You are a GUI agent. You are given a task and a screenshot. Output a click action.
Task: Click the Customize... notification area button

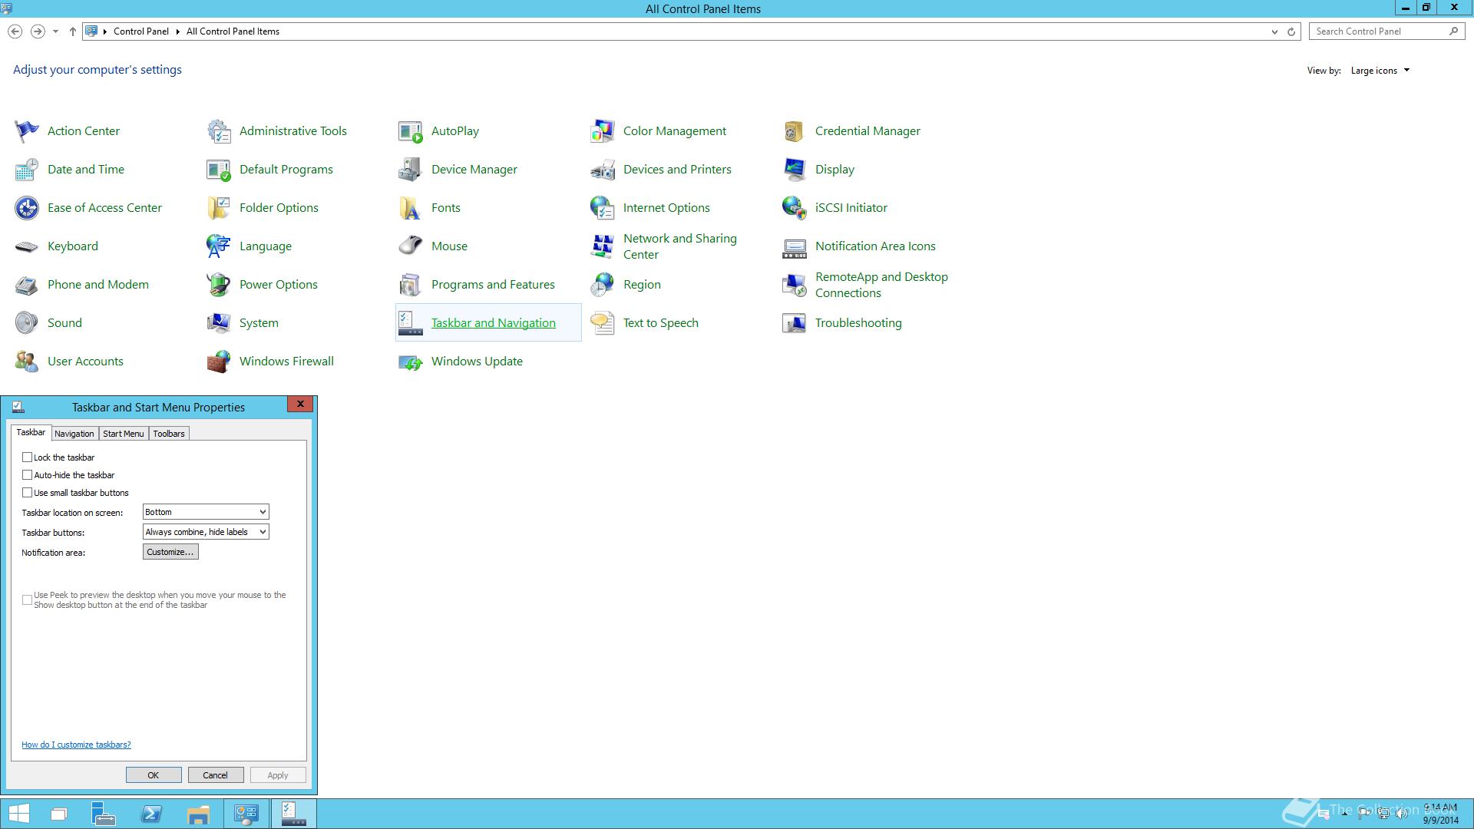170,552
